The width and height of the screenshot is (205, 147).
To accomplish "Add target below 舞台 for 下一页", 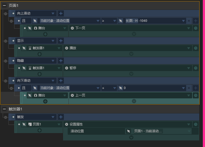I will pos(45,34).
